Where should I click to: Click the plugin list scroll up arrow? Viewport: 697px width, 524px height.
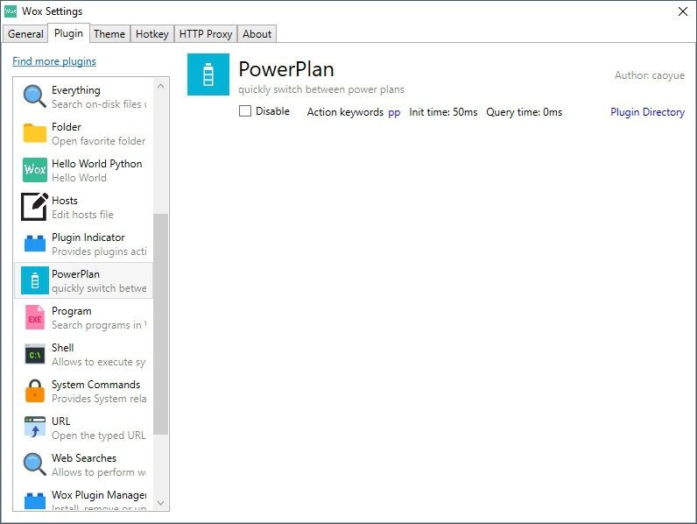coord(161,86)
